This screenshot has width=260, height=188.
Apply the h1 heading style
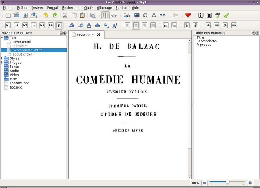(8, 25)
